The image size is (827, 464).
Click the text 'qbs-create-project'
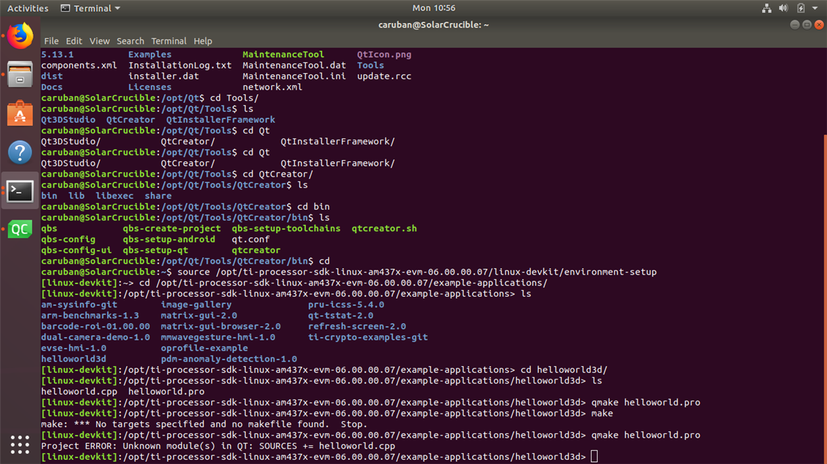(x=172, y=228)
